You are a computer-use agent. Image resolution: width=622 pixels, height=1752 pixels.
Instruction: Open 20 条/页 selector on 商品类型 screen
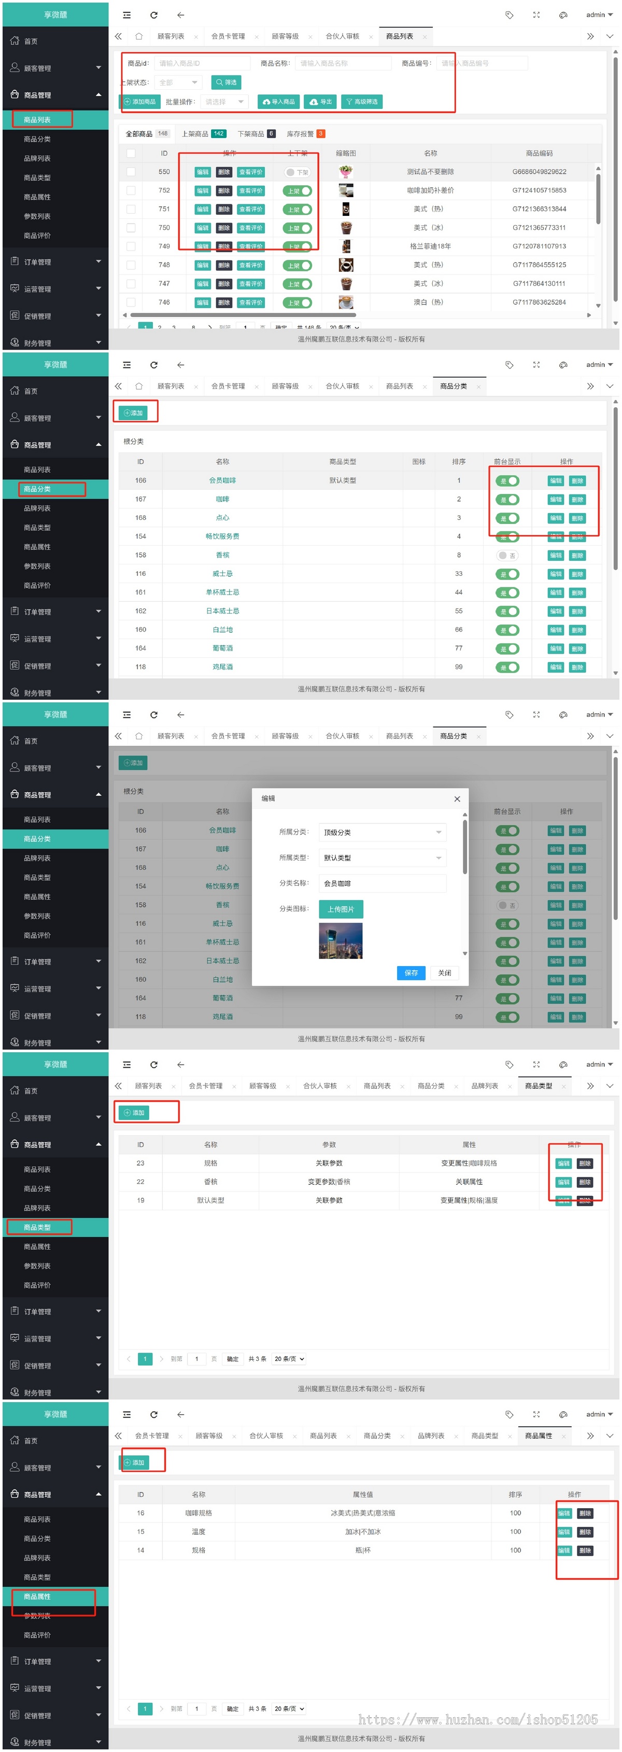click(289, 1359)
